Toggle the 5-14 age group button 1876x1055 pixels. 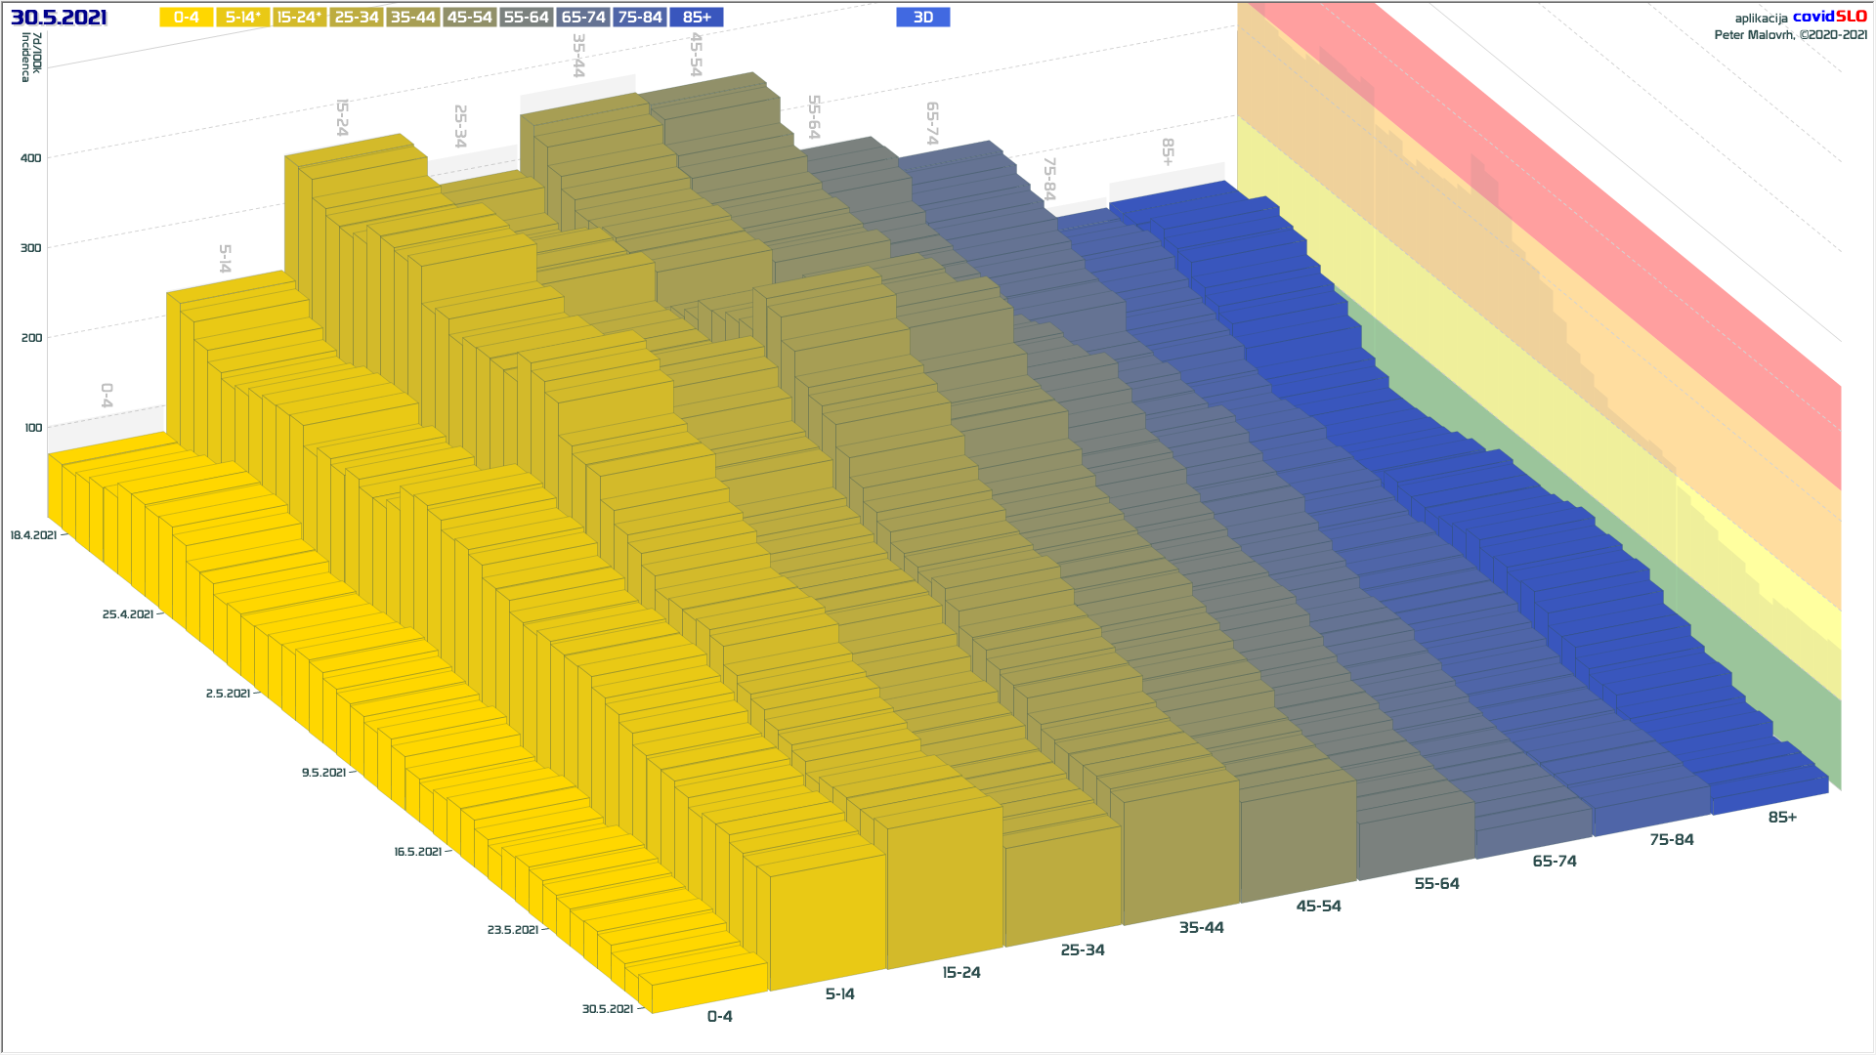click(x=242, y=18)
